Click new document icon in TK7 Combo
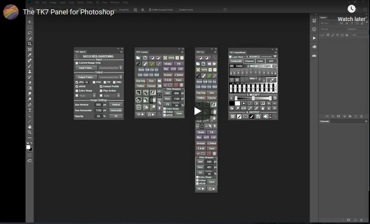Viewport: 370px width, 224px height. [145, 58]
